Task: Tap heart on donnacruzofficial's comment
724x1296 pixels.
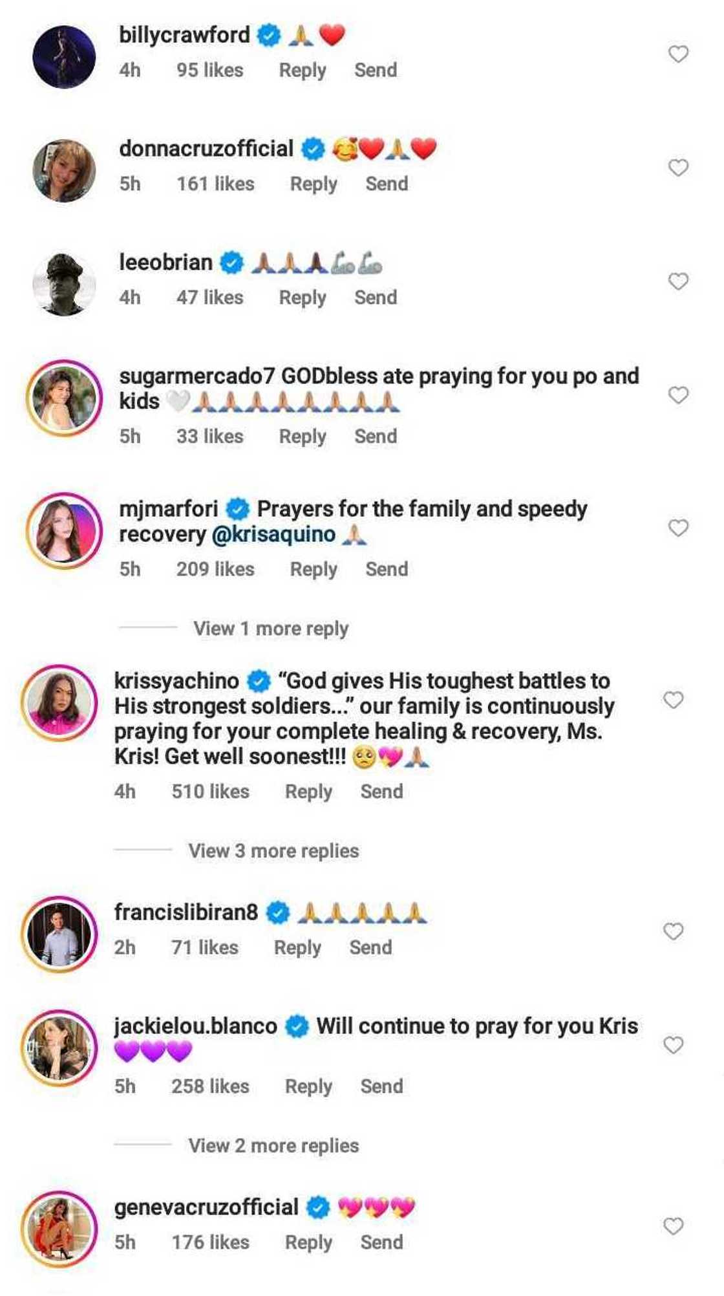Action: [x=678, y=168]
